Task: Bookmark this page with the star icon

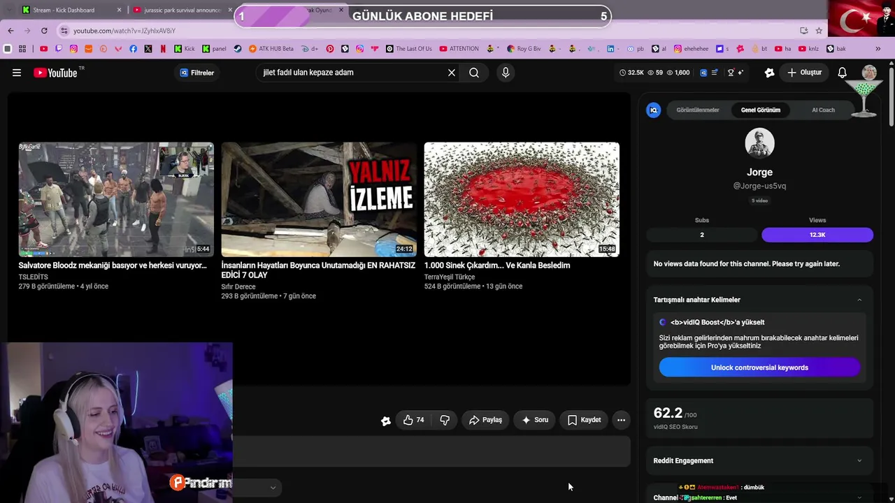Action: pyautogui.click(x=819, y=31)
